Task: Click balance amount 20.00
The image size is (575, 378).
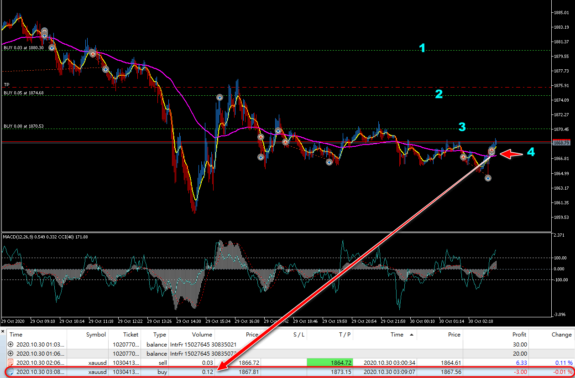Action: point(520,353)
